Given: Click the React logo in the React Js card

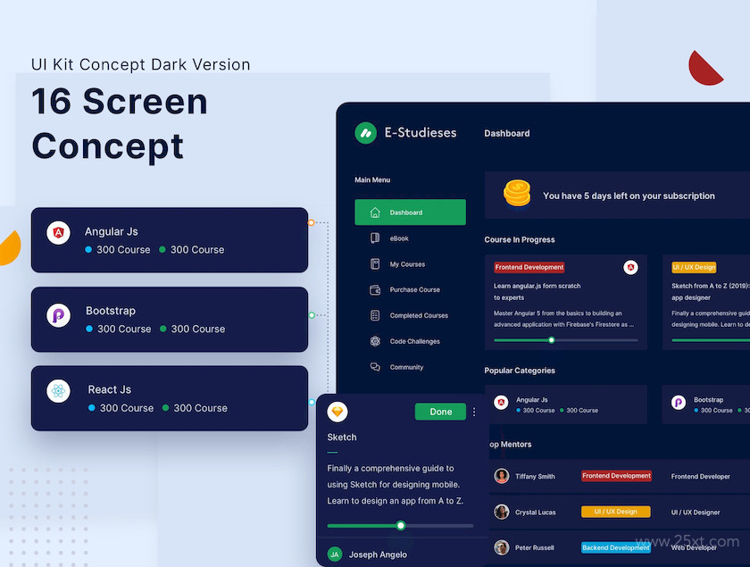Looking at the screenshot, I should (x=58, y=391).
